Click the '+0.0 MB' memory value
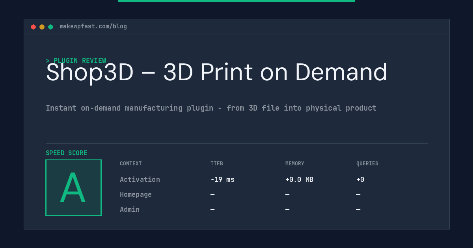Viewport: 473px width, 248px height. [x=299, y=180]
